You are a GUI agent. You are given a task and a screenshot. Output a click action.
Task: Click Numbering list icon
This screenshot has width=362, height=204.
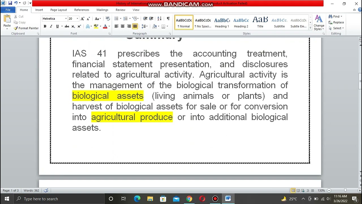[x=126, y=19]
